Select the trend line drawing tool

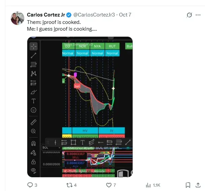34,55
